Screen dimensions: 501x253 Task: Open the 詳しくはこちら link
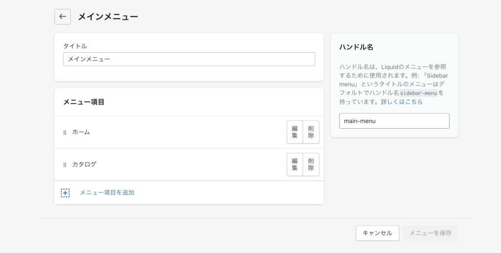tap(402, 102)
